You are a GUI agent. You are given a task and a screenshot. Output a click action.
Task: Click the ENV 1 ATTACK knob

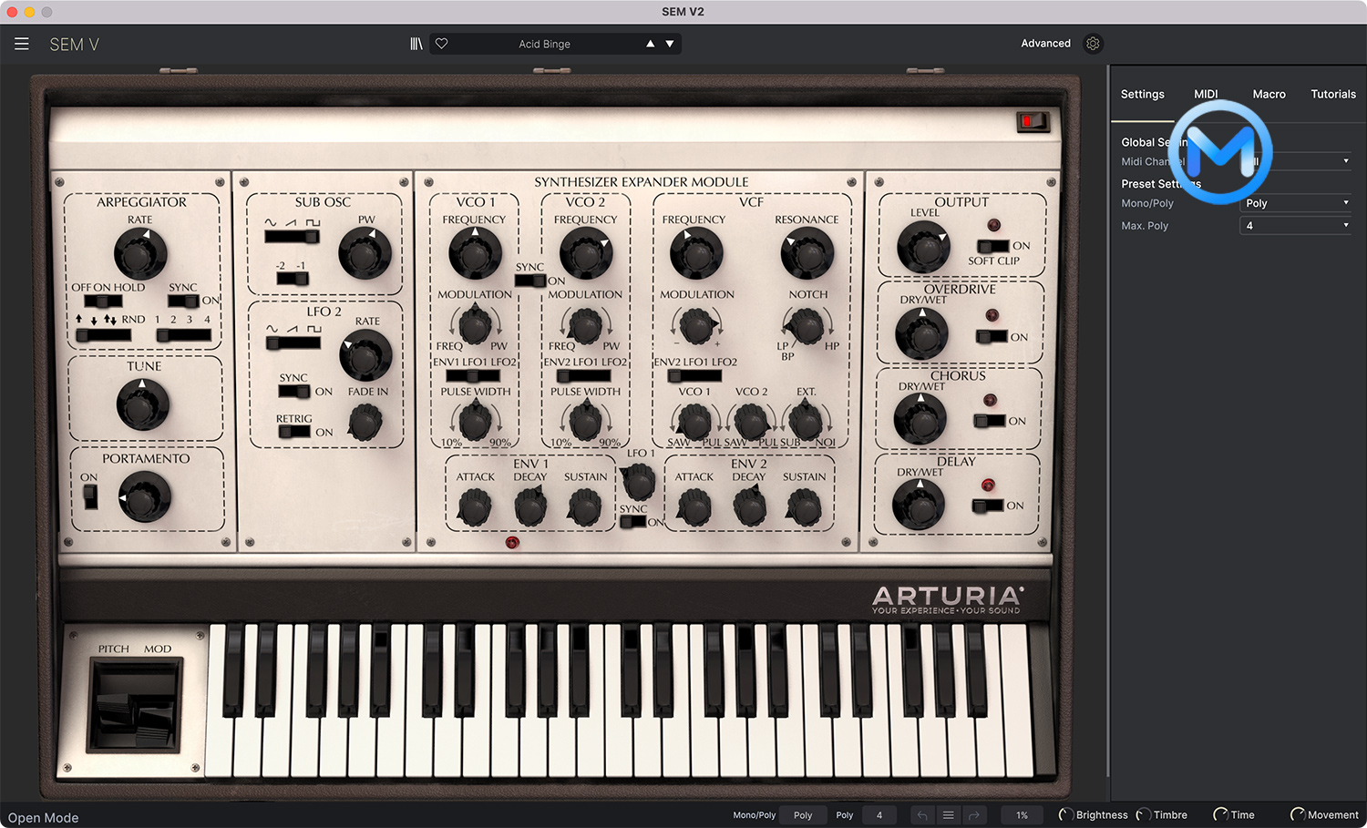[474, 507]
